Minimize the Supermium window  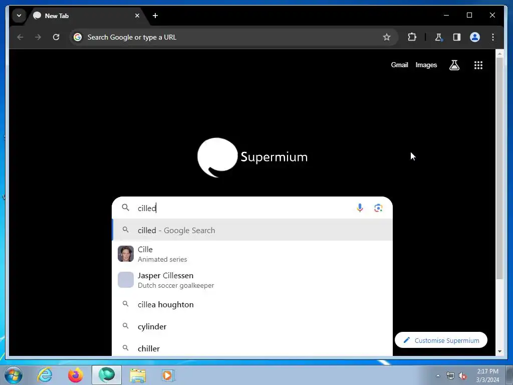pos(446,16)
